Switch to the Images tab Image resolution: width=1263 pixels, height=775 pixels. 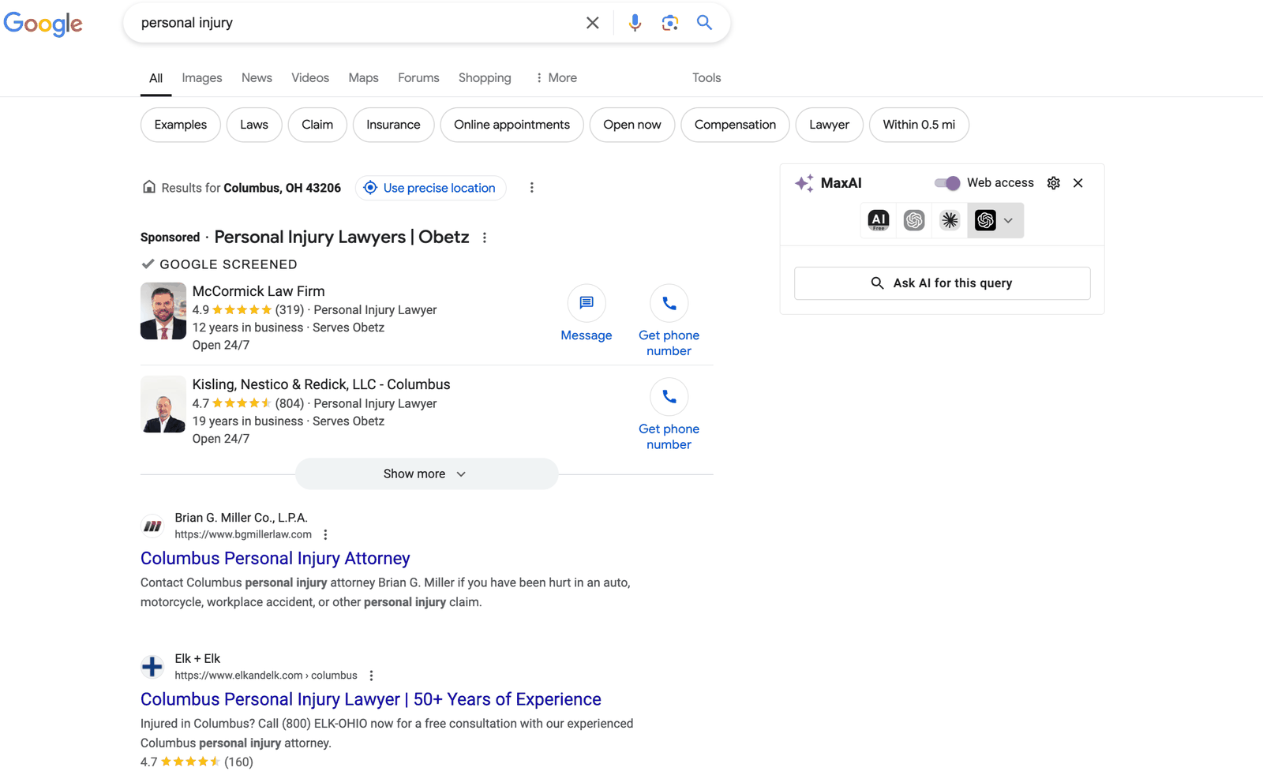[202, 78]
